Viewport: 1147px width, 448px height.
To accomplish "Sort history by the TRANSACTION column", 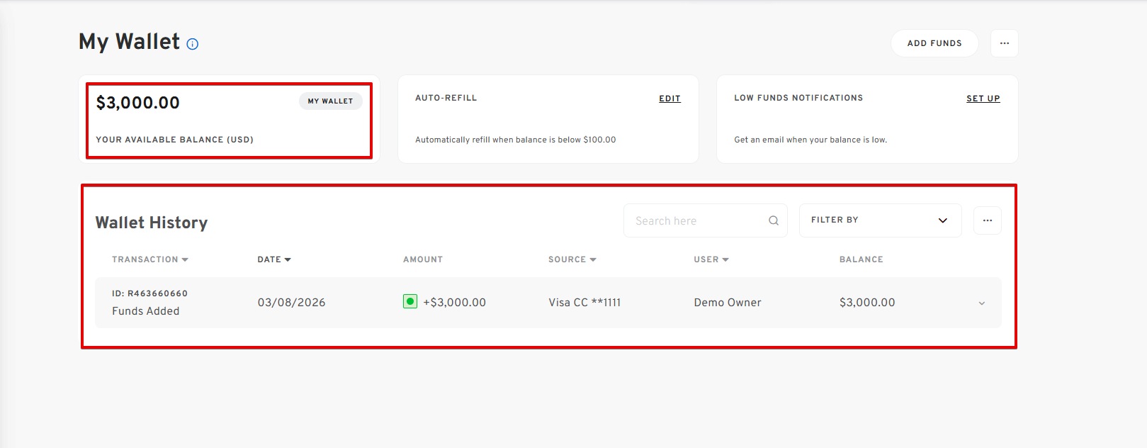I will point(149,259).
